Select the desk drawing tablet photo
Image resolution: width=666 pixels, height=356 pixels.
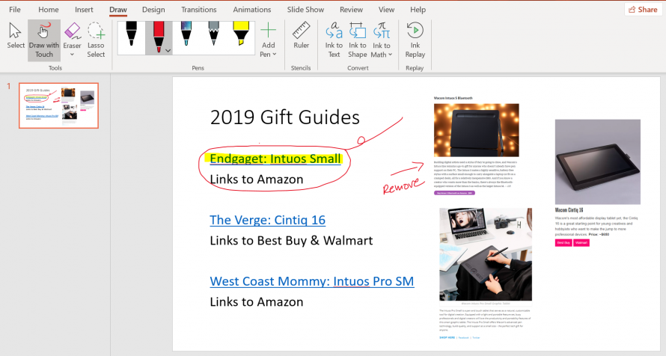[x=486, y=254]
